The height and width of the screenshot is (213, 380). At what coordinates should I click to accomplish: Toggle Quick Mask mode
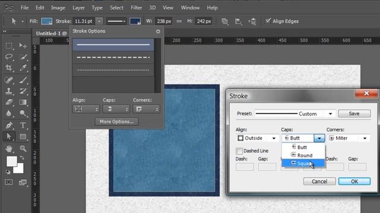pos(9,182)
